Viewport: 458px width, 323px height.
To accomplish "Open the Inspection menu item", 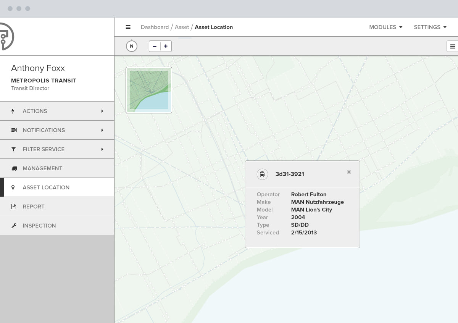I will [x=57, y=226].
